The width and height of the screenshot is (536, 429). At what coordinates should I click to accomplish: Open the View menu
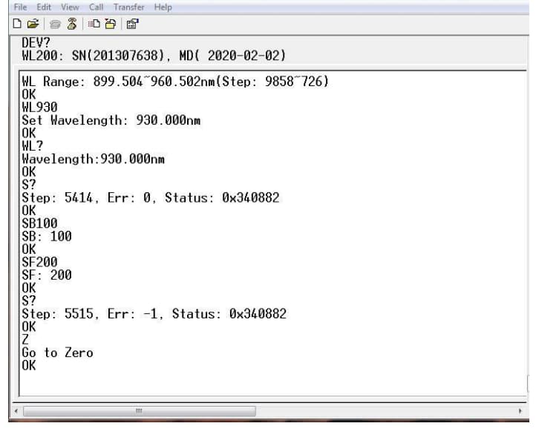click(x=70, y=7)
